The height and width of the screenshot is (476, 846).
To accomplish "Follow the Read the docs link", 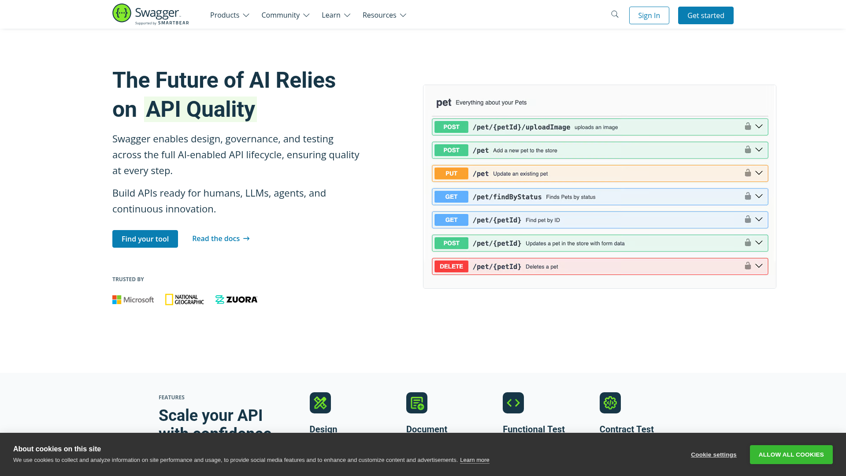I will [x=220, y=238].
